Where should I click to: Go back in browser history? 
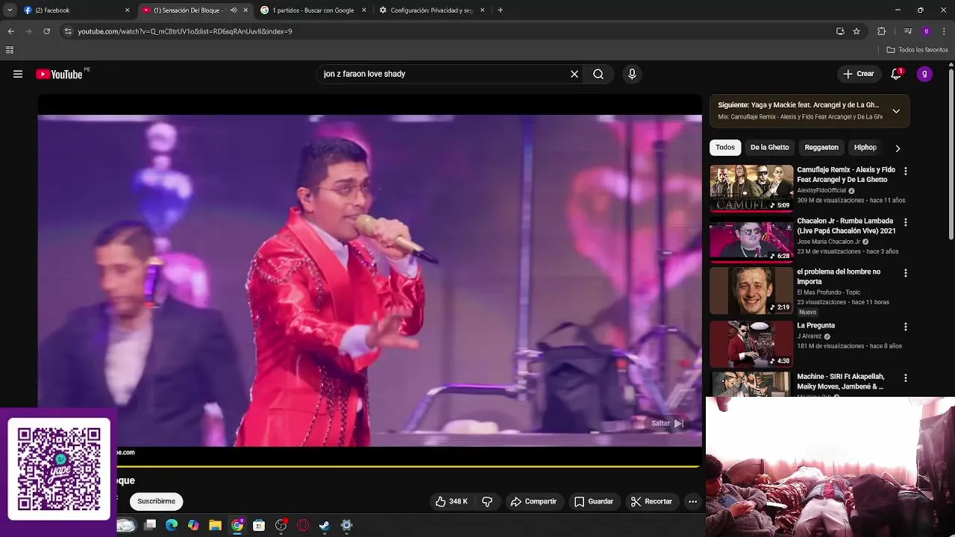[10, 31]
